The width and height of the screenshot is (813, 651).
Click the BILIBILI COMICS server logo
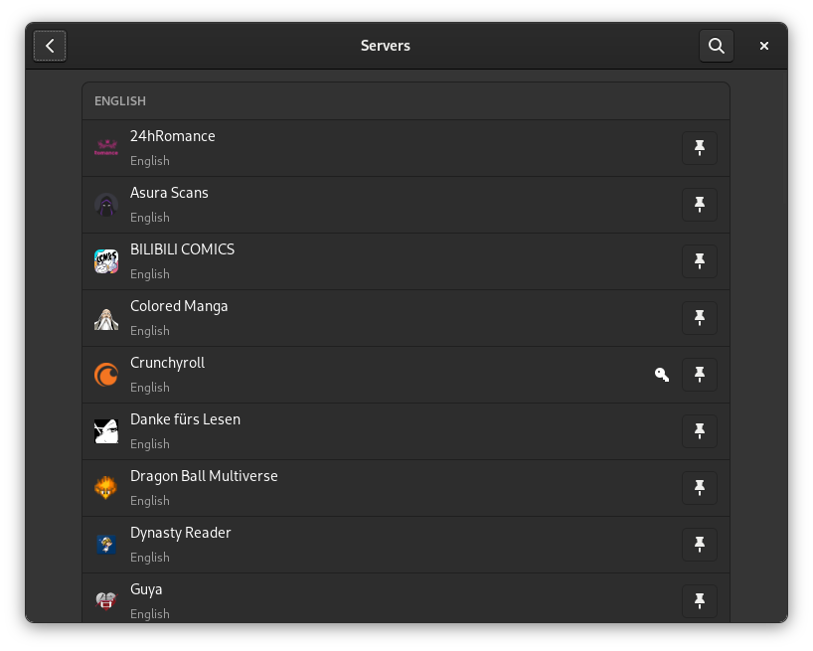(x=106, y=261)
